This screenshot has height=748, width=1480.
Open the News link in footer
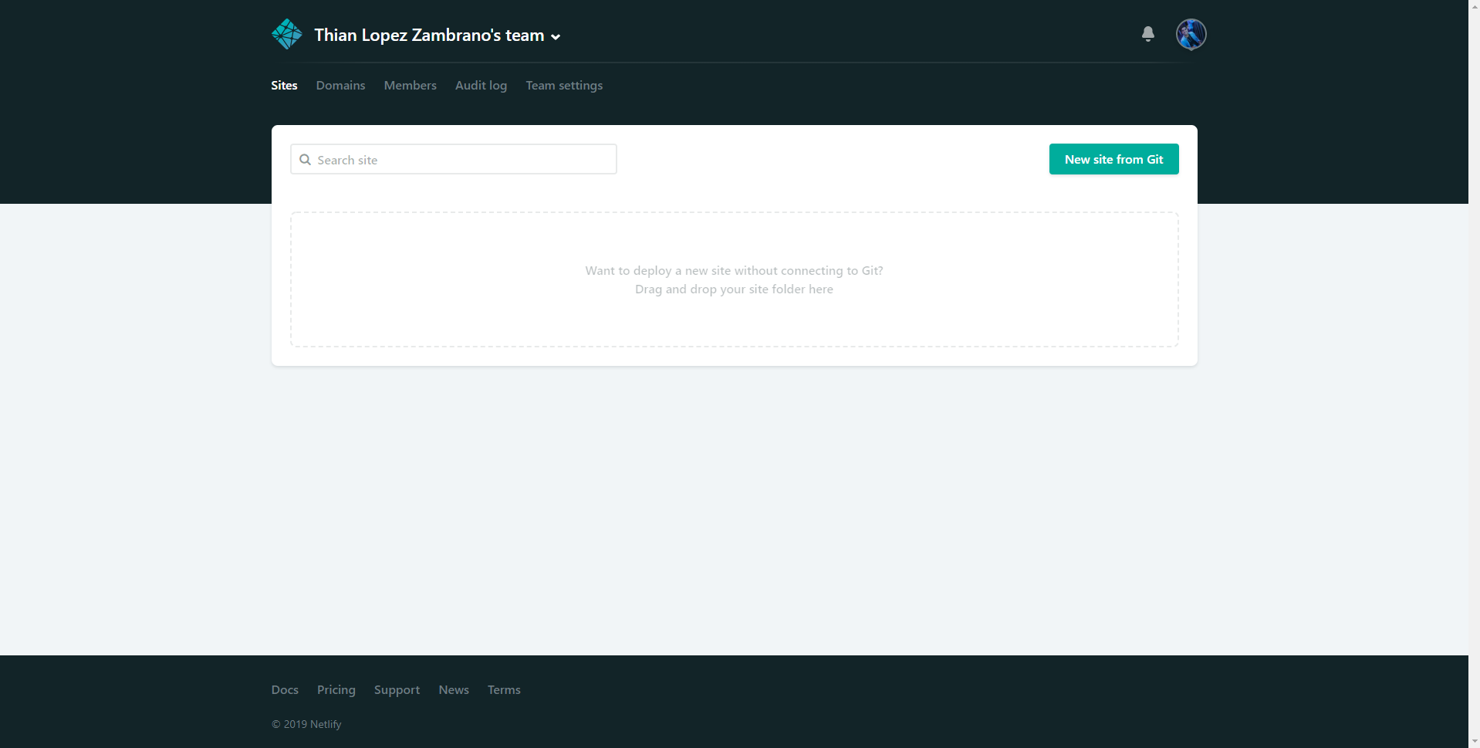[x=453, y=689]
